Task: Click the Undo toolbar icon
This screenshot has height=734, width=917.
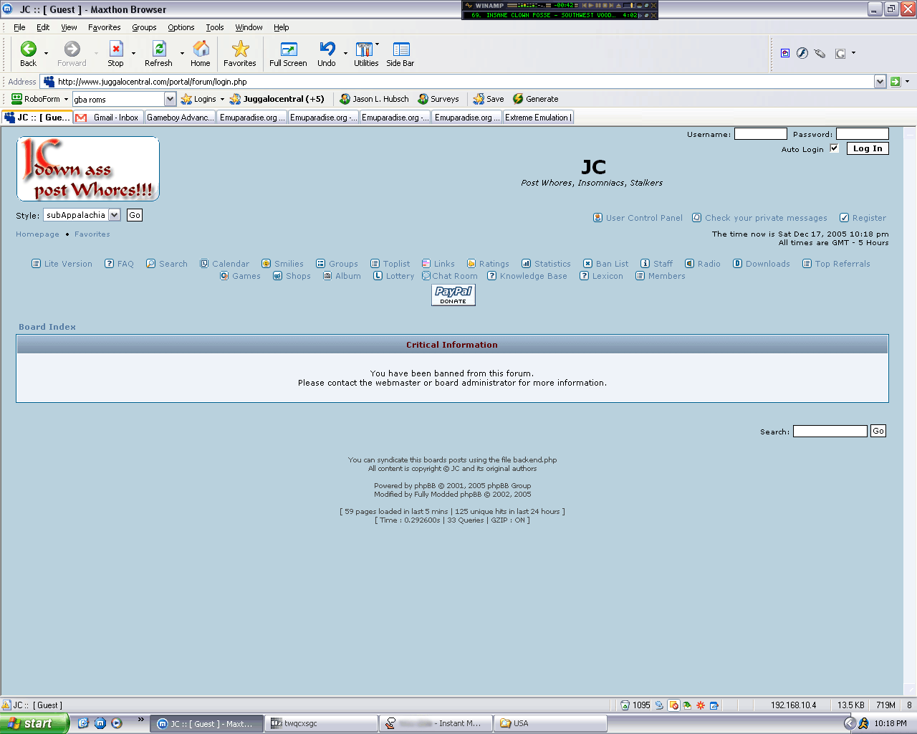Action: (x=327, y=49)
